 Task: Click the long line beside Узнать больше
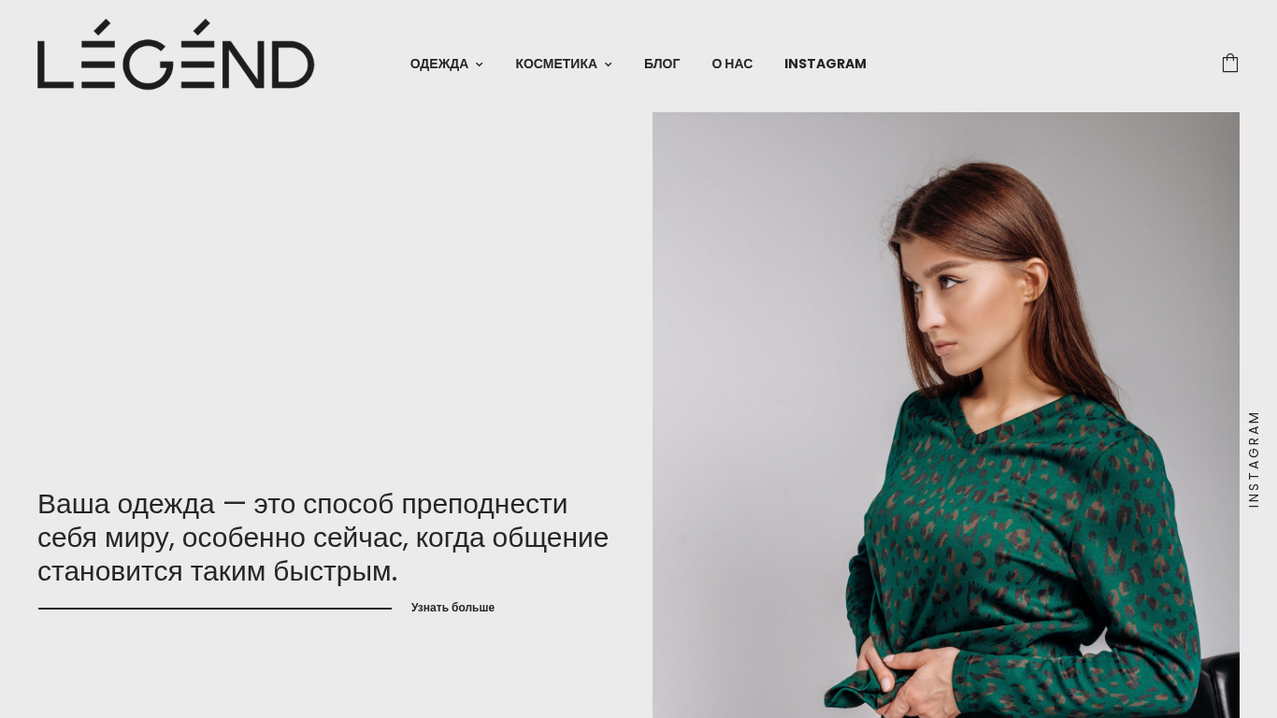click(215, 609)
